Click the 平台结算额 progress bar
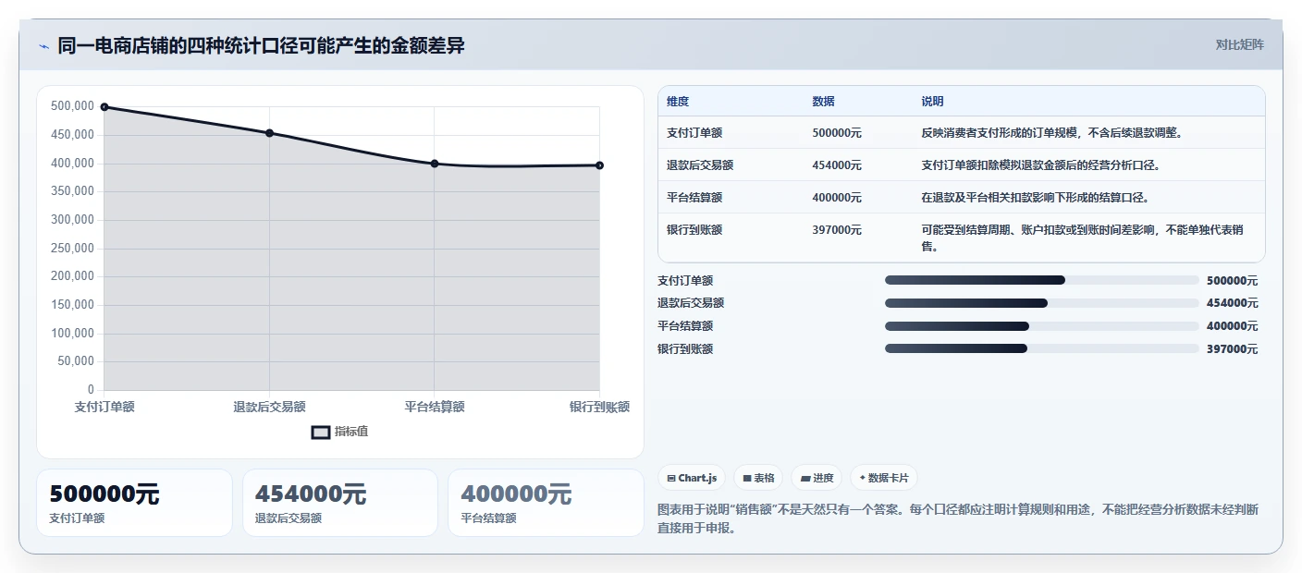The width and height of the screenshot is (1302, 573). click(x=1041, y=326)
